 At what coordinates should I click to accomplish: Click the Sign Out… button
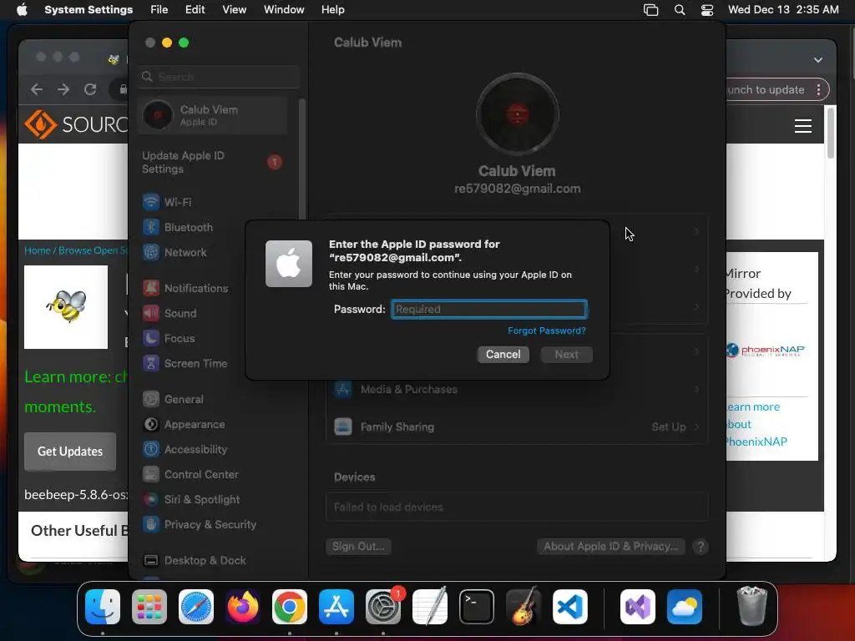click(358, 546)
